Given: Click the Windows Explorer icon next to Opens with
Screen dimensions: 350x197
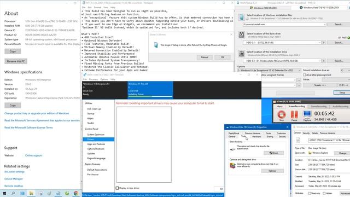Looking at the screenshot, I should tap(310, 153).
